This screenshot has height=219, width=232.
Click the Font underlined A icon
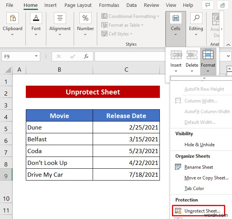36,18
